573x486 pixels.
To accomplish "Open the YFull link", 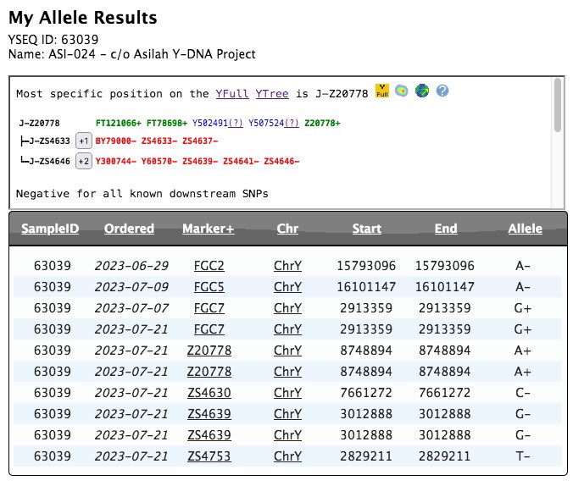I will pyautogui.click(x=232, y=94).
